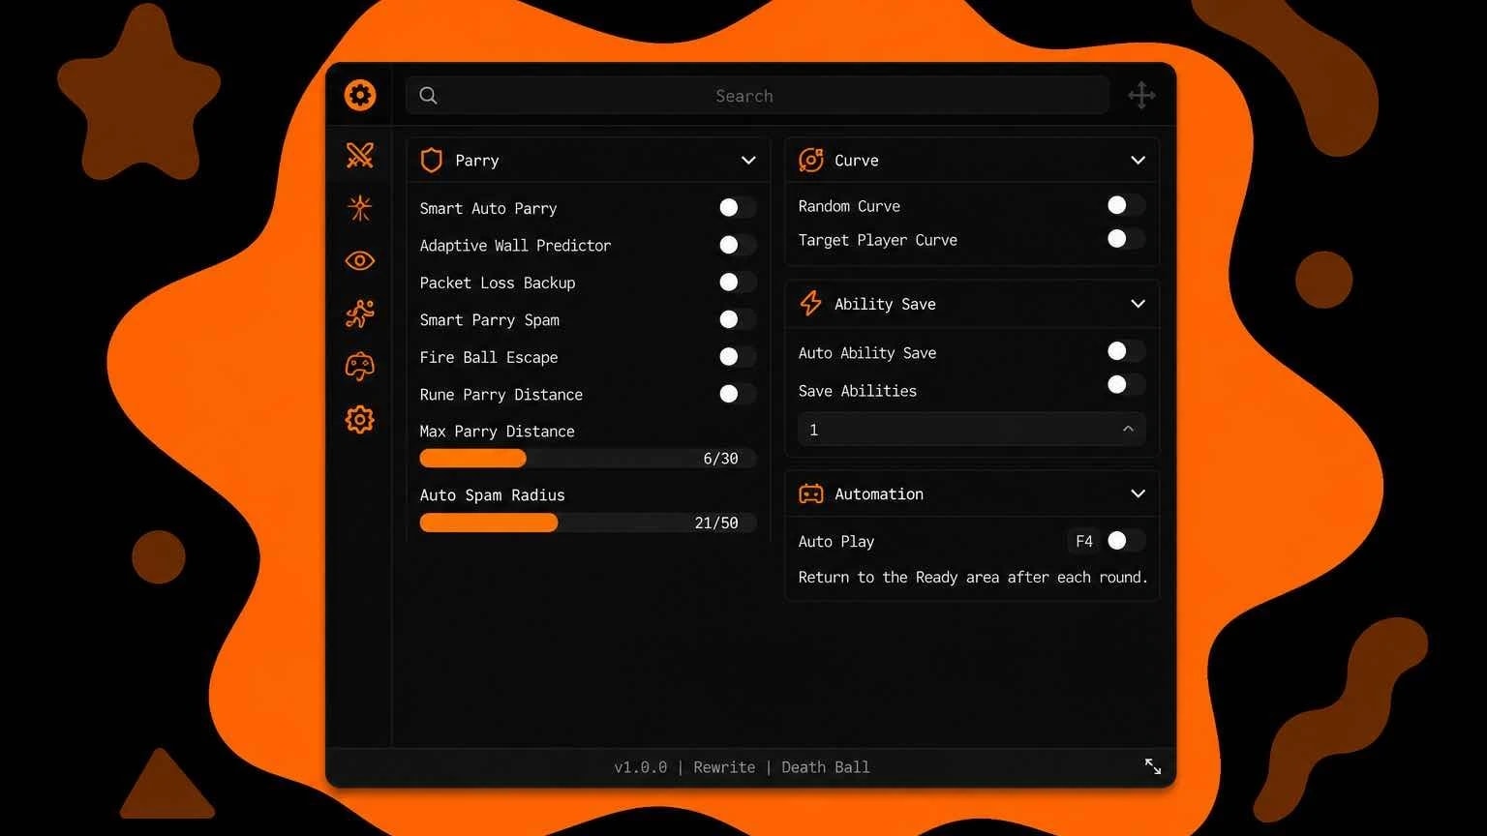The width and height of the screenshot is (1487, 836).
Task: Open the gamepad sidebar tab
Action: (360, 366)
